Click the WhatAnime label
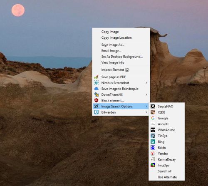This screenshot has width=208, height=186. pos(166,130)
